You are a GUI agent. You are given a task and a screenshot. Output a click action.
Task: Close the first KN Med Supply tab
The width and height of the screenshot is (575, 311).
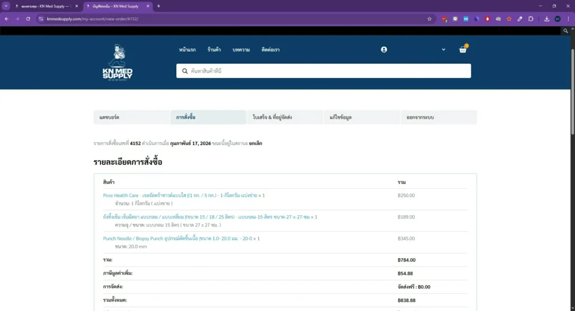[x=76, y=6]
